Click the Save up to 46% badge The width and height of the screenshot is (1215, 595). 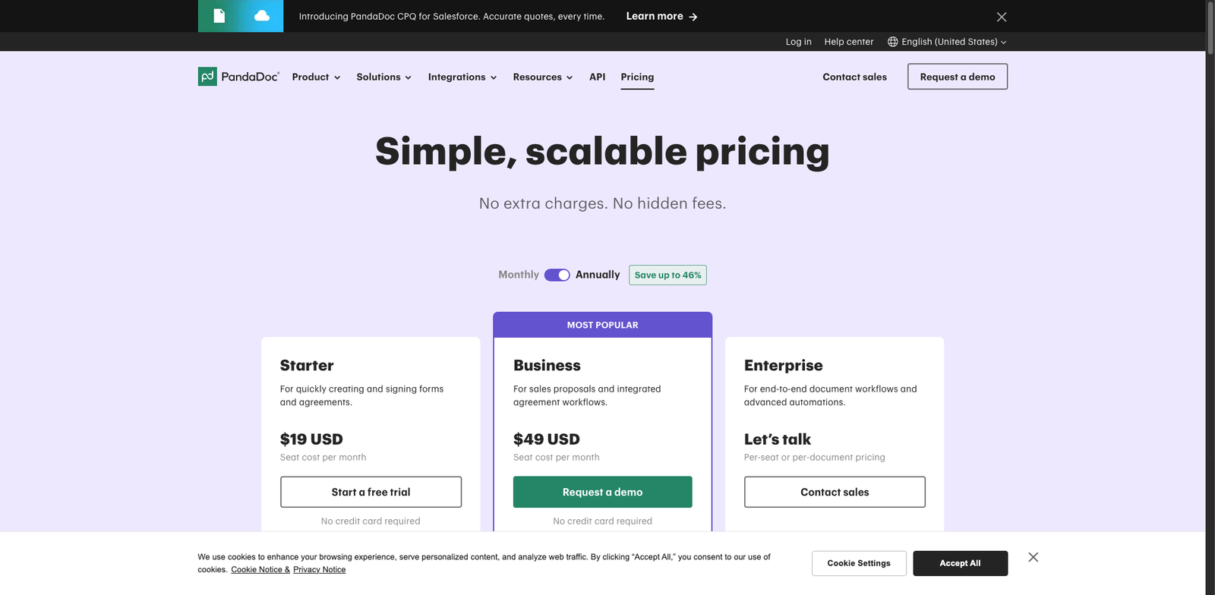coord(667,275)
